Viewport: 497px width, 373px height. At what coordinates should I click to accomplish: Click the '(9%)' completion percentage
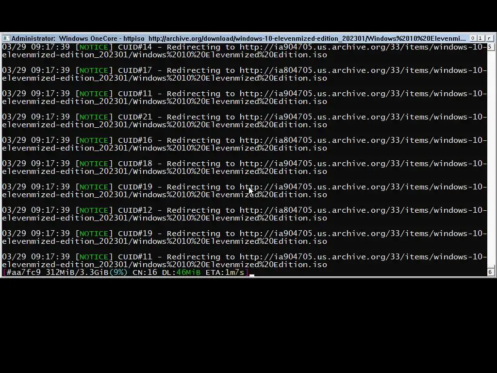point(118,272)
